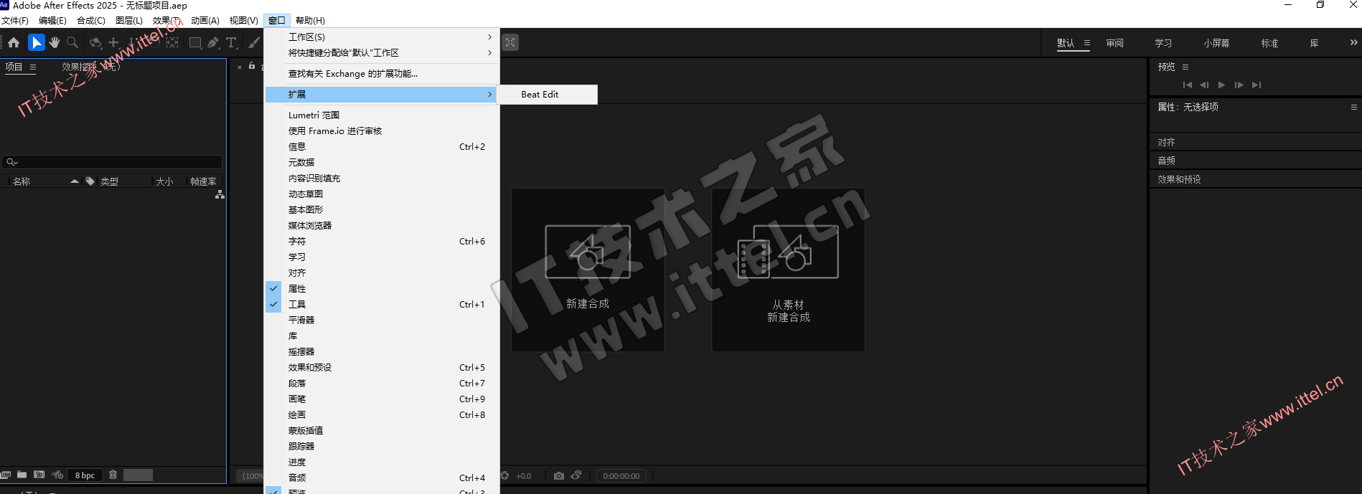
Task: Select the Hand tool
Action: (x=55, y=43)
